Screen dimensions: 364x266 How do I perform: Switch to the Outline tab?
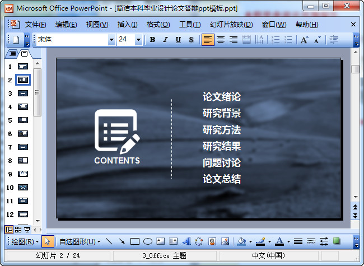click(x=12, y=54)
